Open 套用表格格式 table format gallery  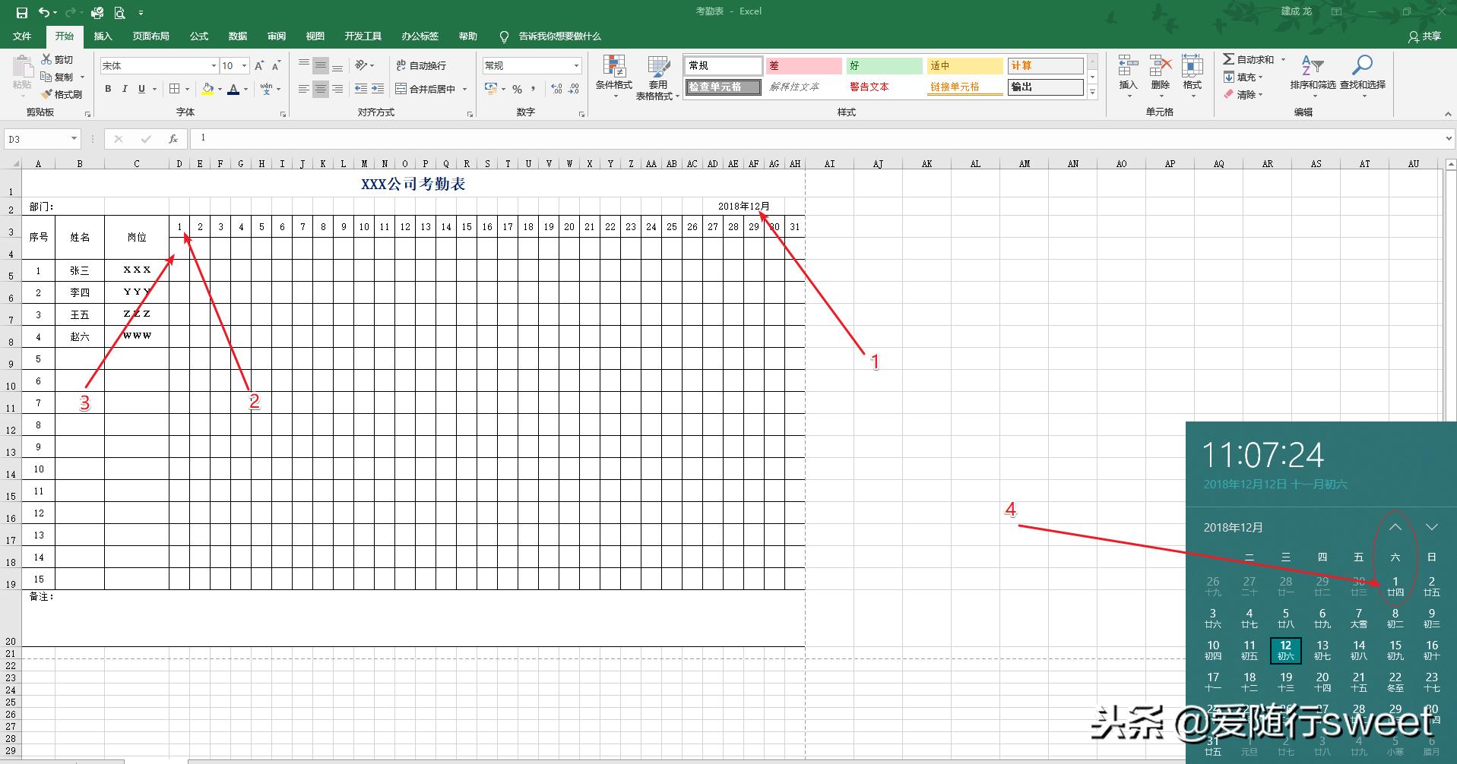[658, 77]
